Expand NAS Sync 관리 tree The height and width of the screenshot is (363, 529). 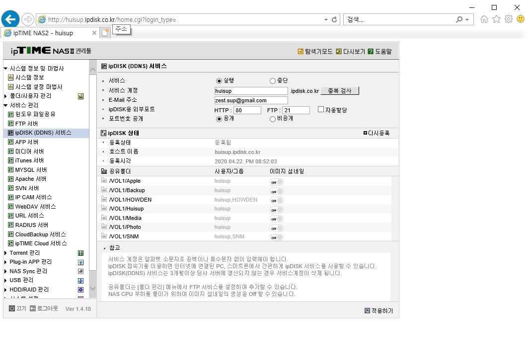pyautogui.click(x=5, y=271)
